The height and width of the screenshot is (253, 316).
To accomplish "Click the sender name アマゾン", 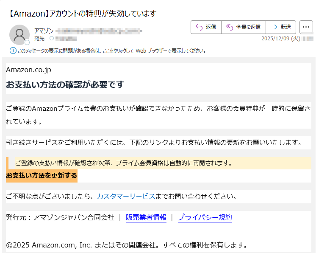I will coord(44,31).
